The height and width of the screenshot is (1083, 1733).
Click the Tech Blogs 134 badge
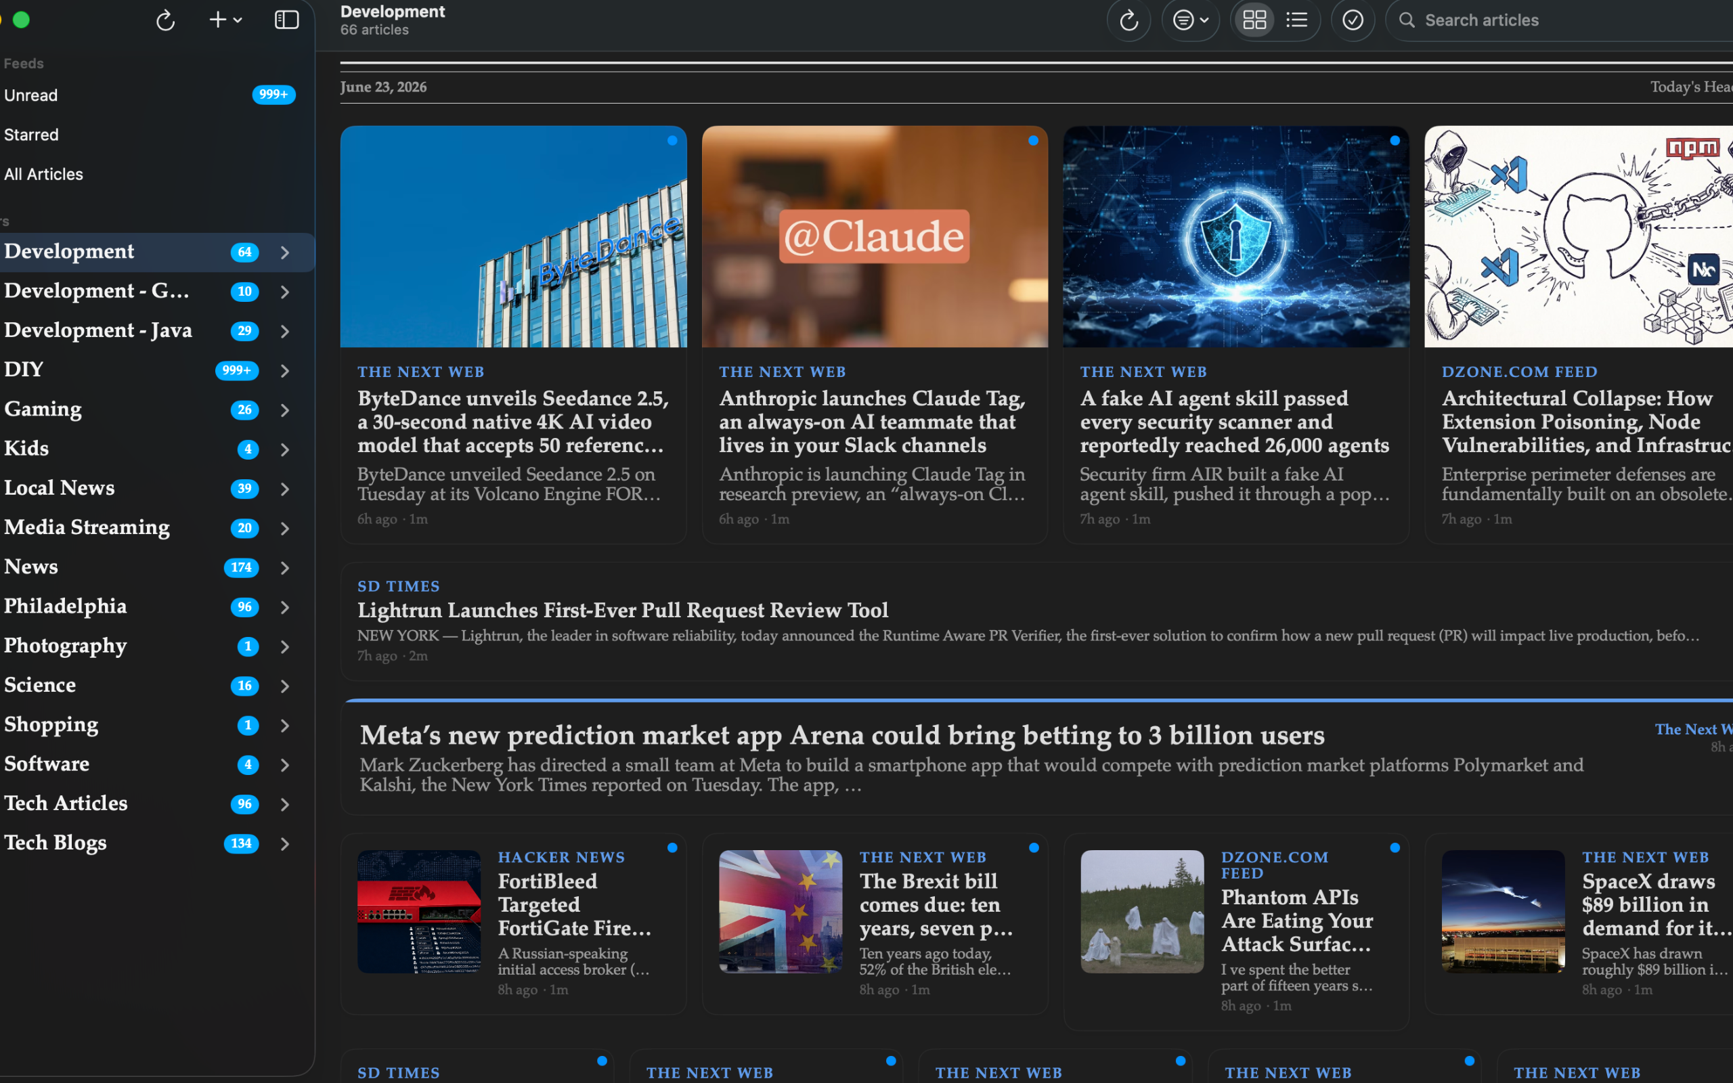[240, 843]
